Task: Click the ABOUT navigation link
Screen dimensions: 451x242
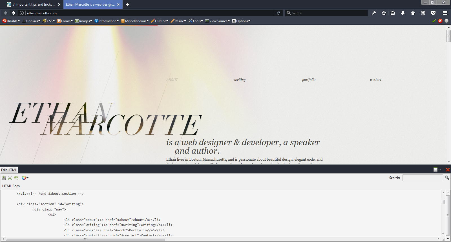Action: click(x=172, y=80)
